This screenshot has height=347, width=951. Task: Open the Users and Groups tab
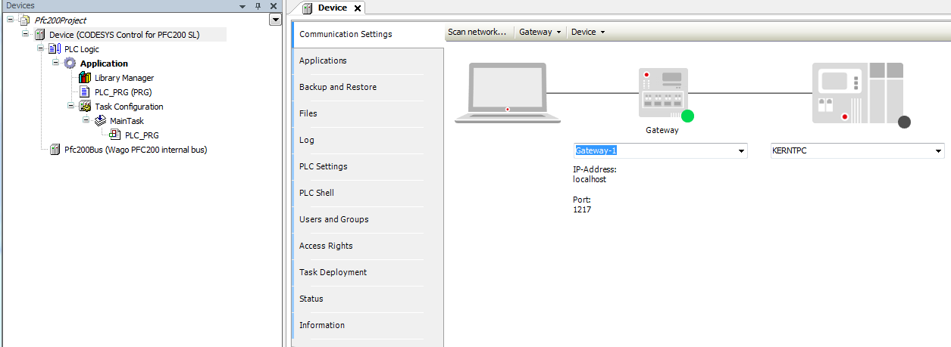333,219
